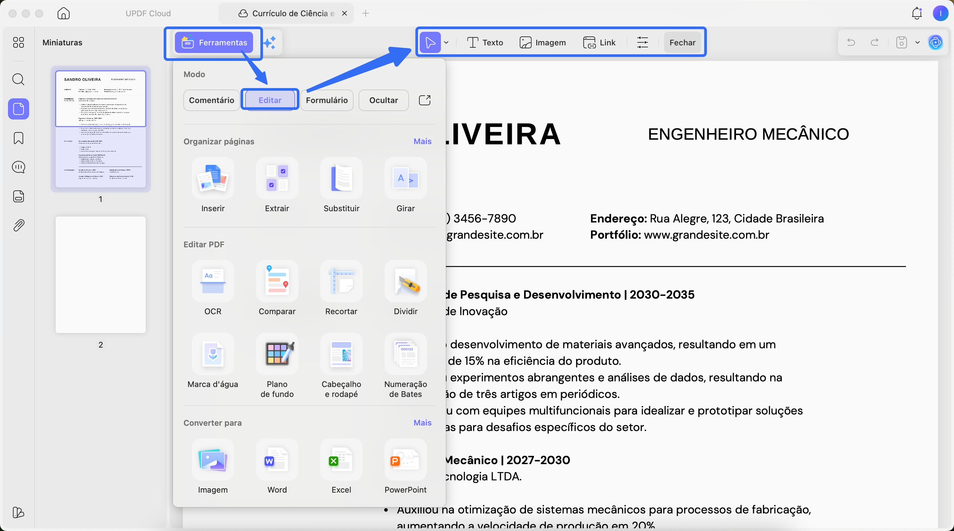The image size is (954, 531).
Task: Click the Texto edit tool
Action: coord(485,43)
